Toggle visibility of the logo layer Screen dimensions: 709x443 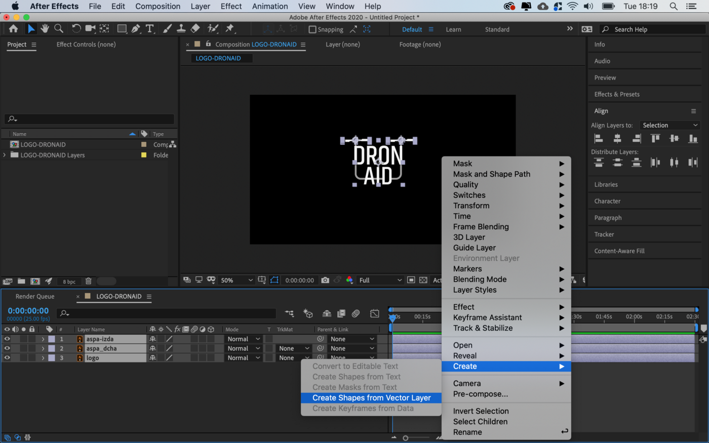point(7,358)
